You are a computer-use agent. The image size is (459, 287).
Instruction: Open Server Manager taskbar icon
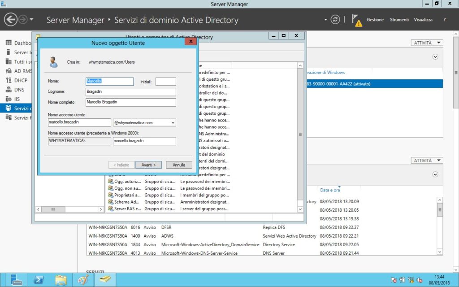tap(16, 280)
